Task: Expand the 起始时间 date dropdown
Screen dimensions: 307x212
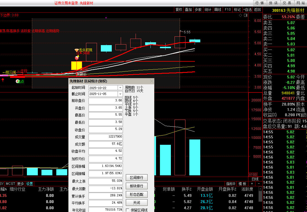Action: pos(120,88)
